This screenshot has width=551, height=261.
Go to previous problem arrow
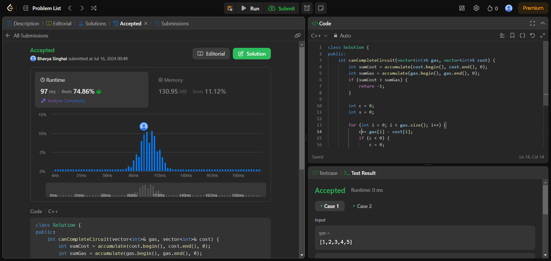[x=70, y=8]
